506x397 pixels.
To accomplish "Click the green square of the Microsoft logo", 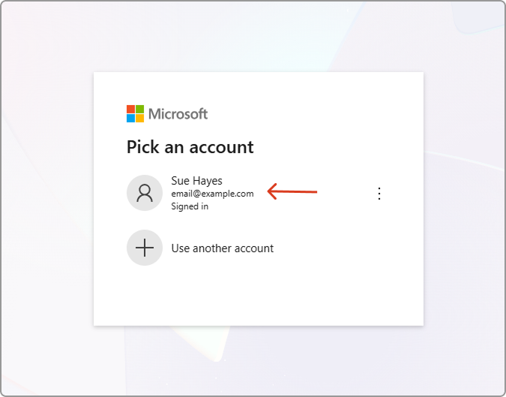I will pyautogui.click(x=139, y=110).
